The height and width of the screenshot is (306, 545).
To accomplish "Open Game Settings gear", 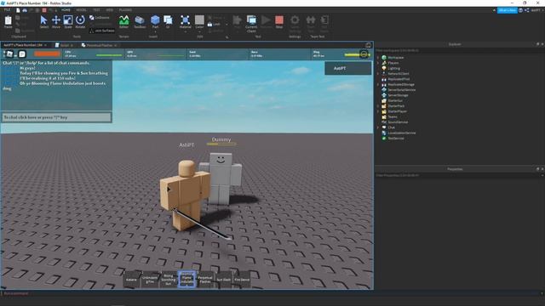I will (295, 24).
